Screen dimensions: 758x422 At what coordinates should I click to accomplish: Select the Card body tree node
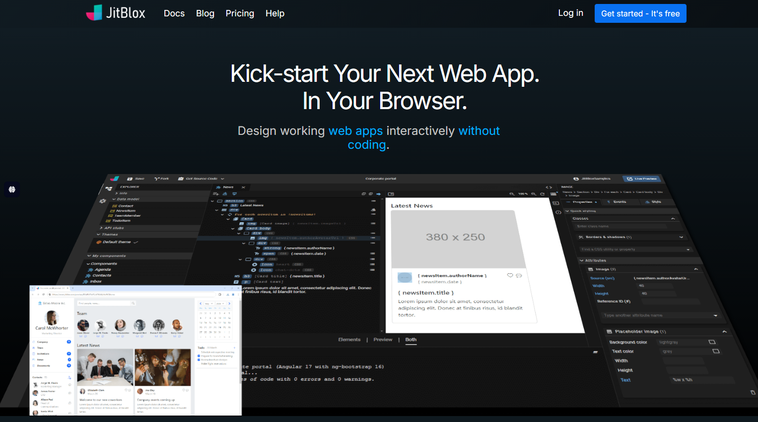click(x=255, y=229)
